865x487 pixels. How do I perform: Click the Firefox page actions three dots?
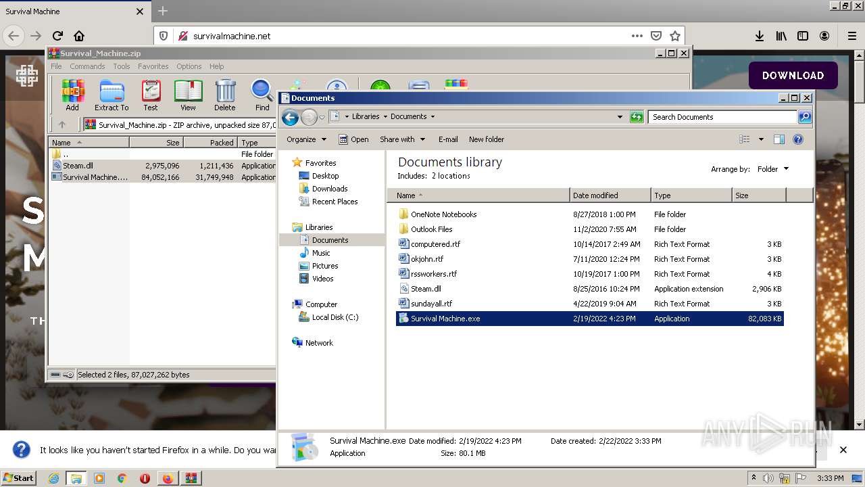[637, 36]
